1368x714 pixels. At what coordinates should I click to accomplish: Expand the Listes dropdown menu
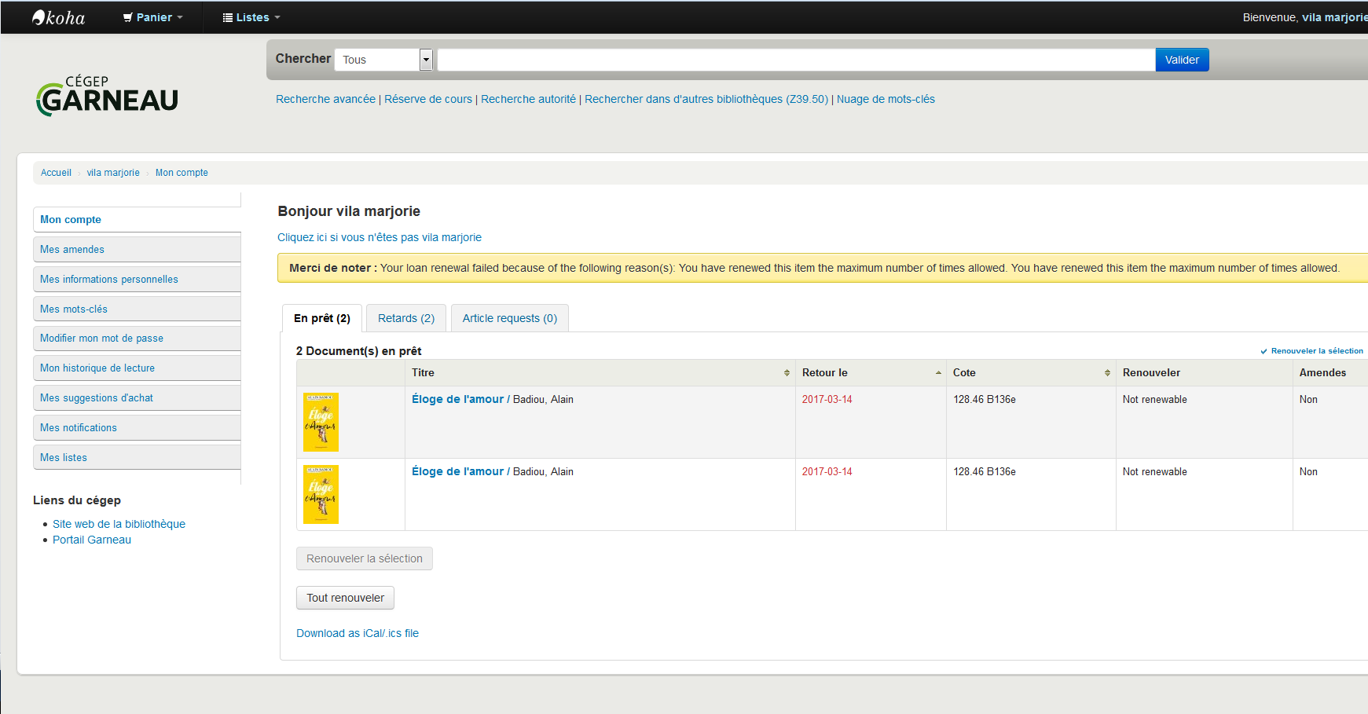coord(251,17)
